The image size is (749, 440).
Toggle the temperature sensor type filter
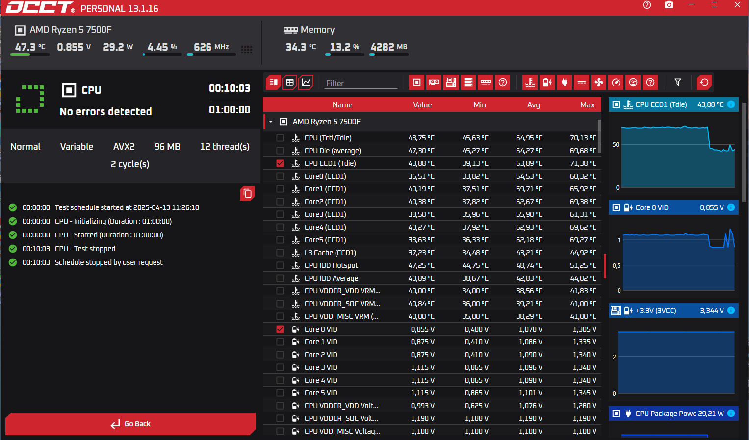pyautogui.click(x=530, y=82)
